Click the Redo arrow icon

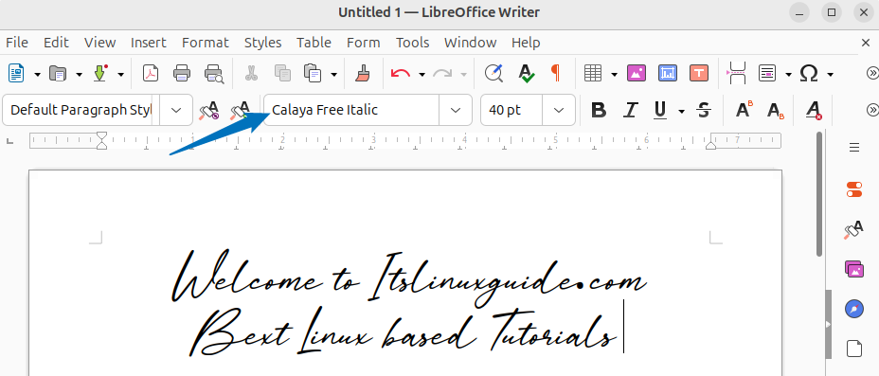(442, 73)
